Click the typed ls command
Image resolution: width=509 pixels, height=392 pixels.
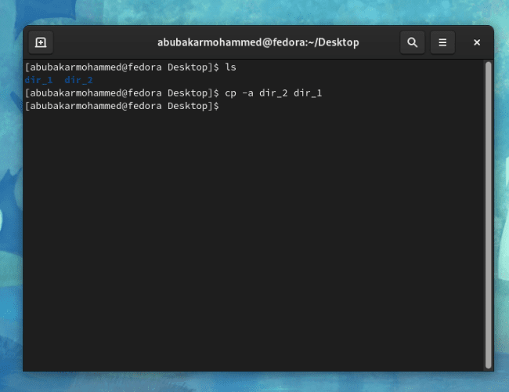tap(230, 67)
